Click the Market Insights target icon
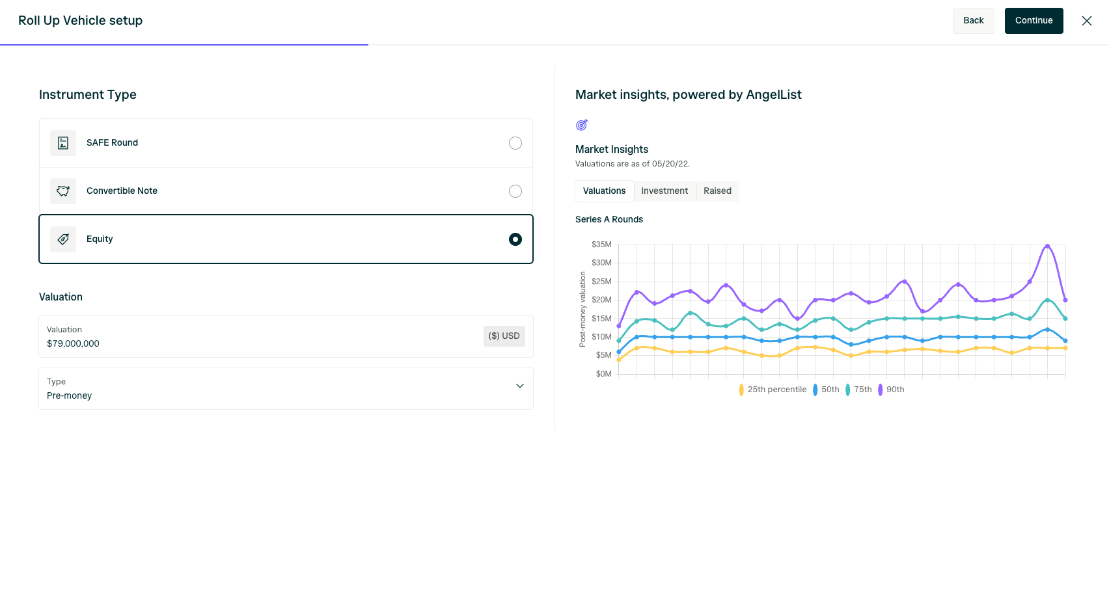This screenshot has height=599, width=1109. 582,125
